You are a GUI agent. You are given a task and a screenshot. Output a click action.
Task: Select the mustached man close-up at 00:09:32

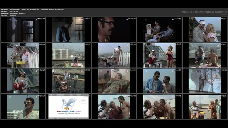pos(114,29)
